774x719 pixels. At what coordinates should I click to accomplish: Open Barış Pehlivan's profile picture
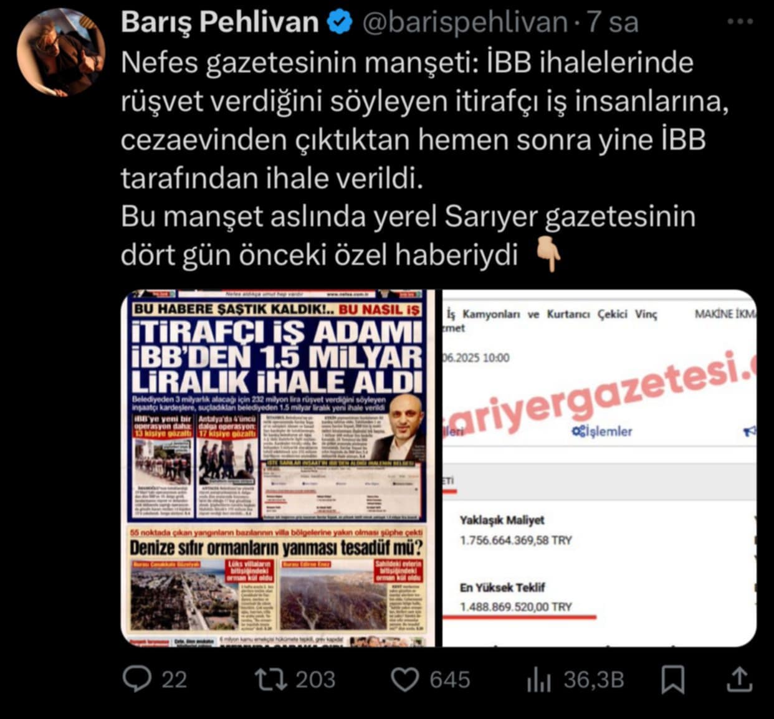pyautogui.click(x=60, y=52)
